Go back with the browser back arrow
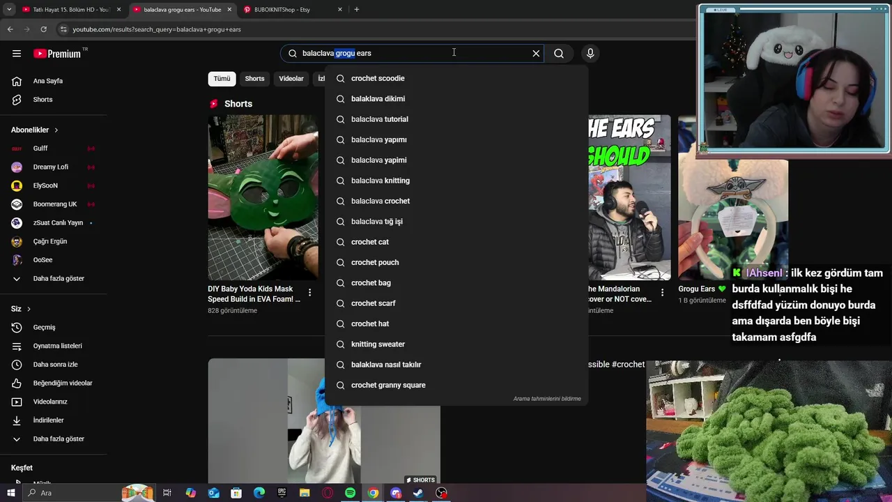The image size is (892, 502). pyautogui.click(x=10, y=29)
